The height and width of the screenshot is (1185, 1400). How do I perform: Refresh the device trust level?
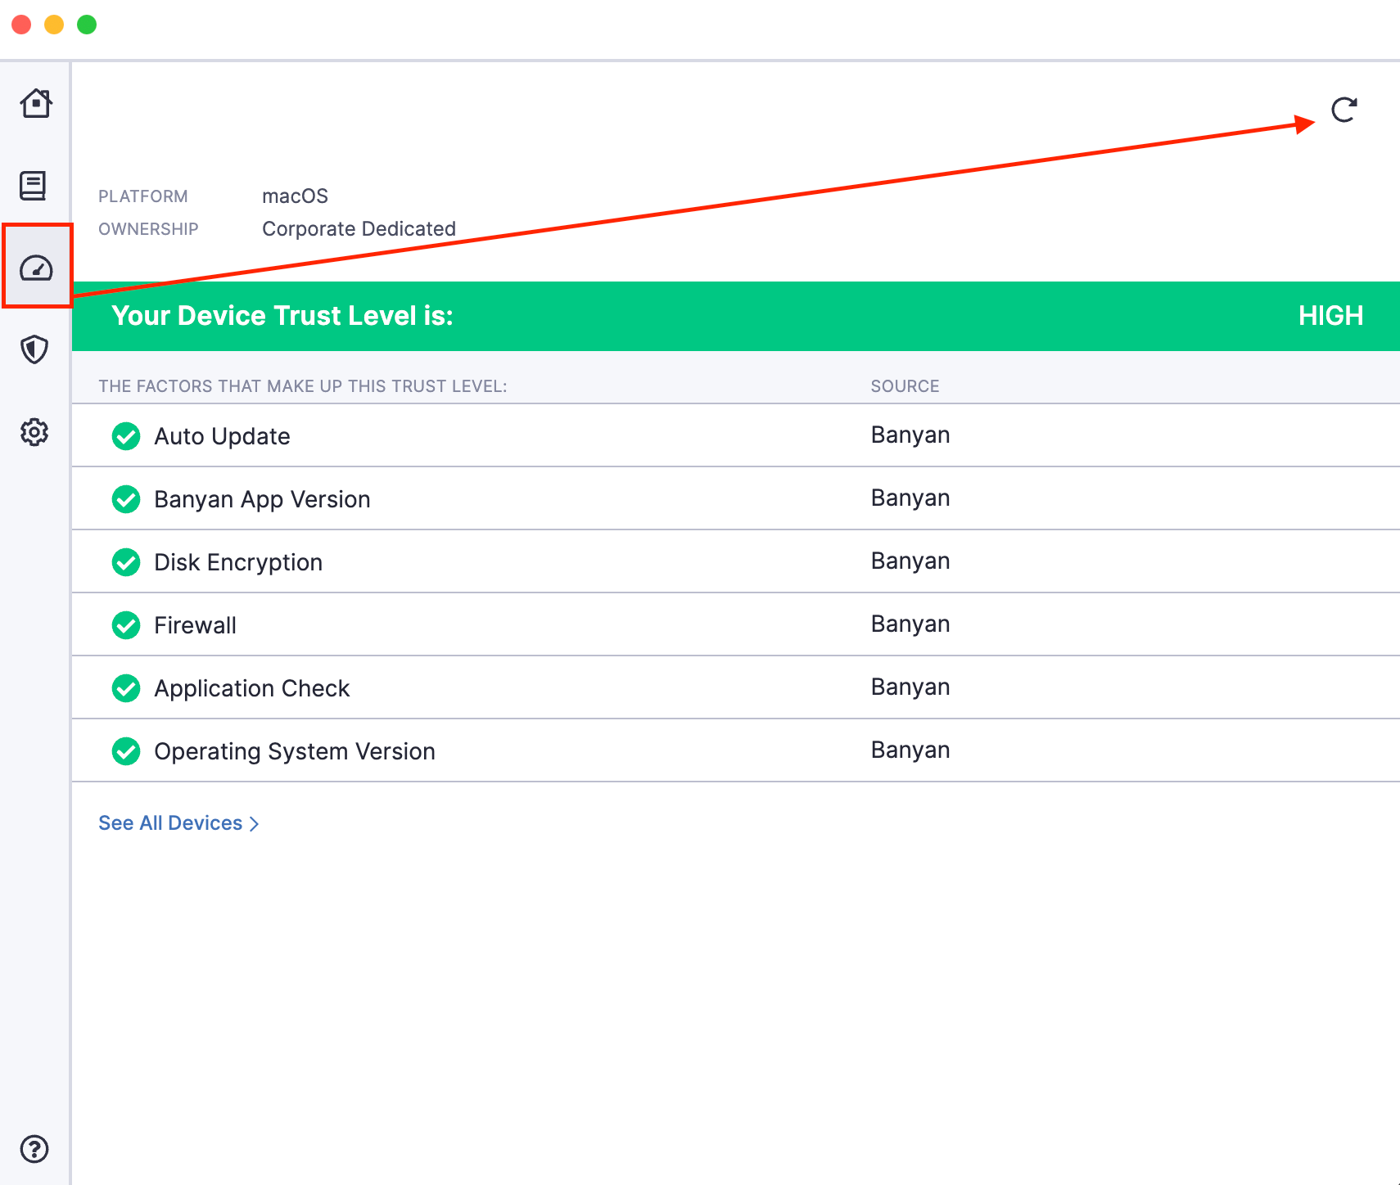[1344, 110]
